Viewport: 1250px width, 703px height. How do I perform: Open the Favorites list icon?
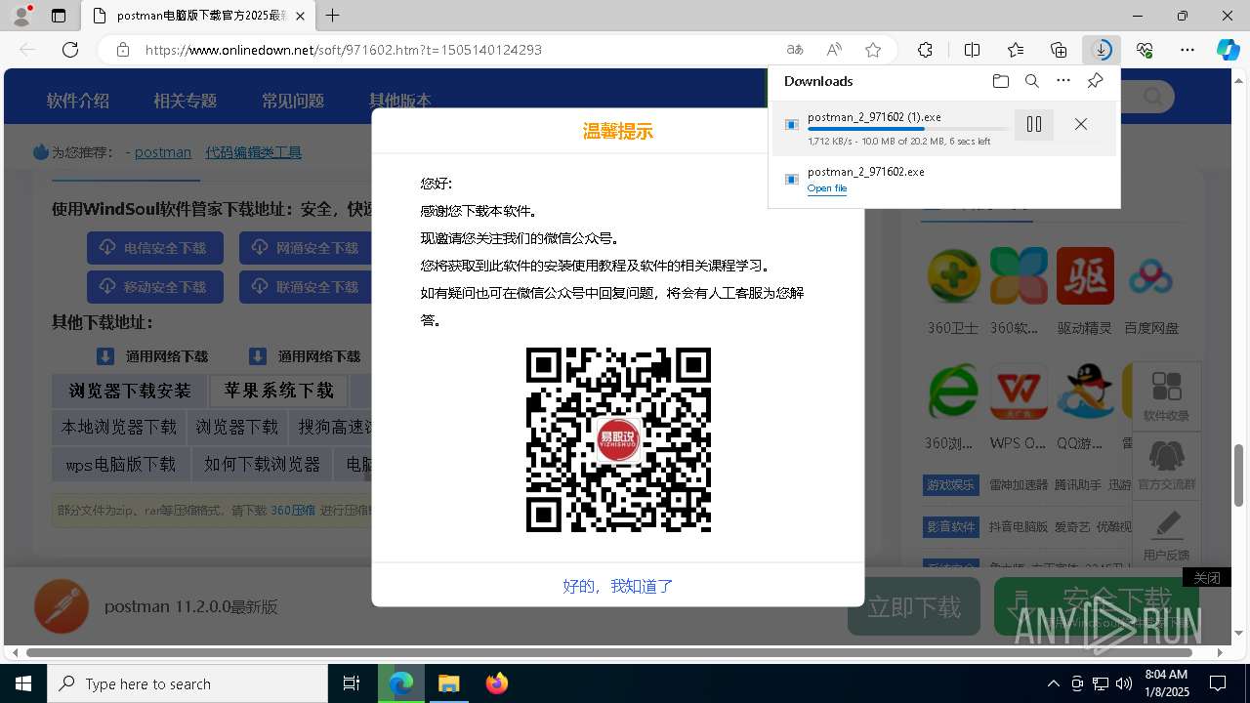pyautogui.click(x=1016, y=50)
